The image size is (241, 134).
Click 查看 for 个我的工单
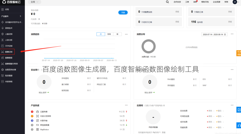(230, 12)
